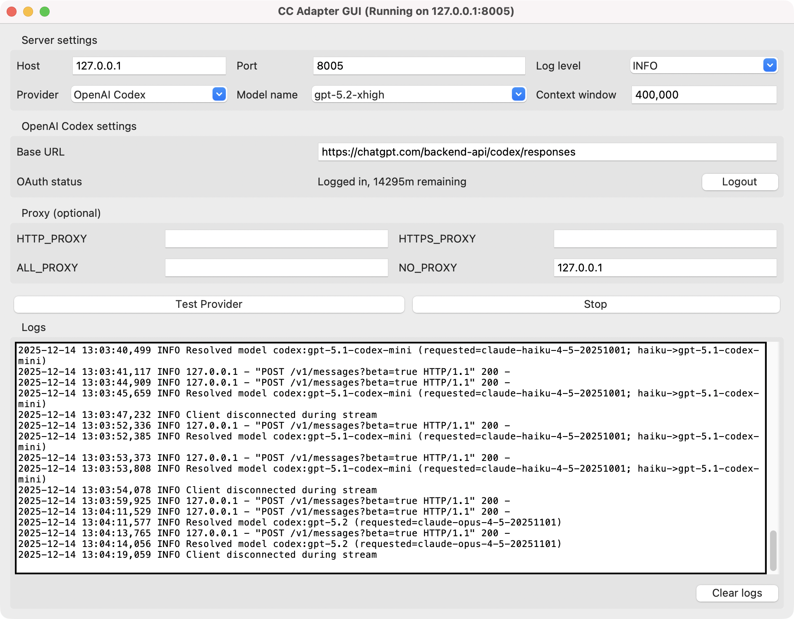Click the green zoom button in the title bar
The width and height of the screenshot is (794, 619).
coord(45,12)
